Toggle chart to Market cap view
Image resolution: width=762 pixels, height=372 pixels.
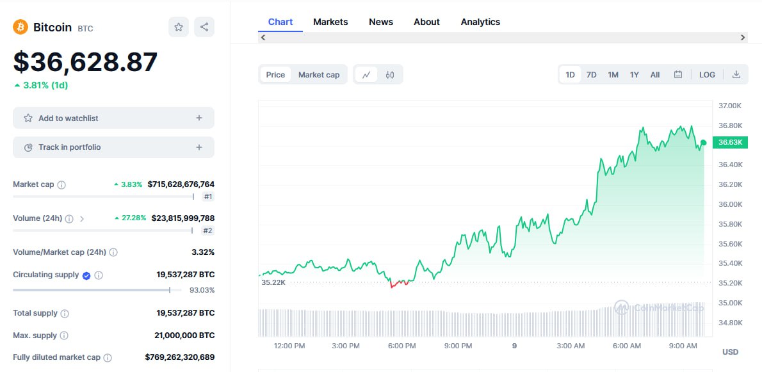point(319,75)
